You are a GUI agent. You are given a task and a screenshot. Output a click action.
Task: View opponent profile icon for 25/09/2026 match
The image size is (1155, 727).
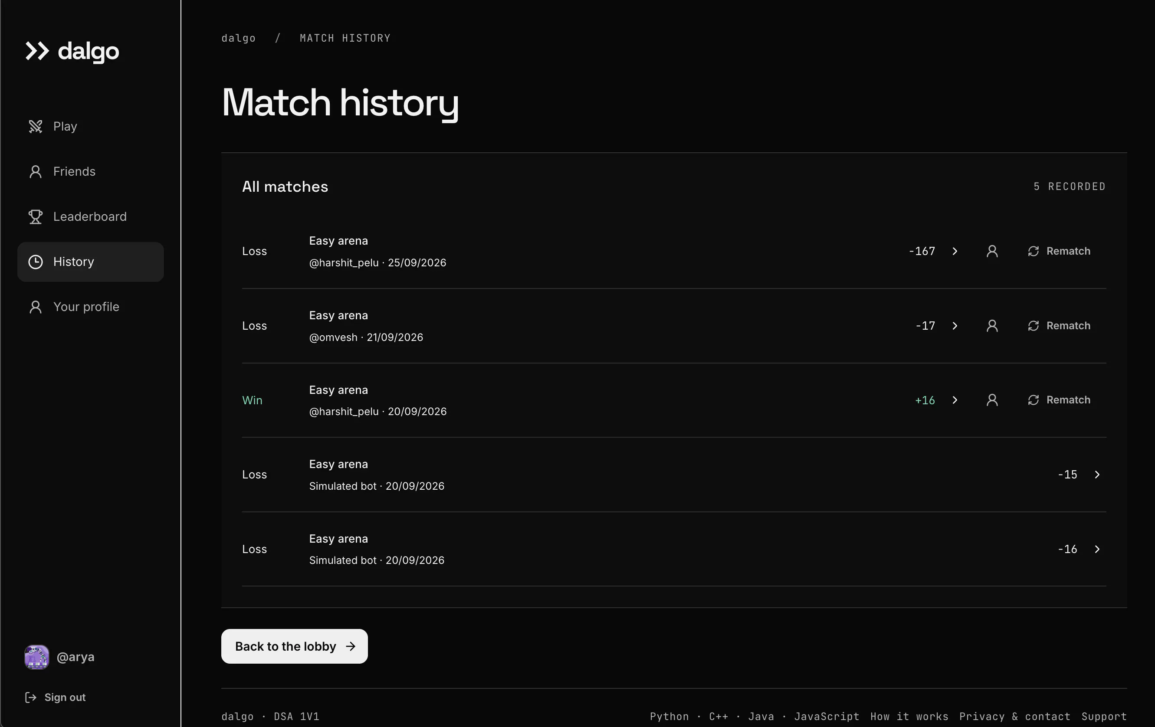[992, 251]
